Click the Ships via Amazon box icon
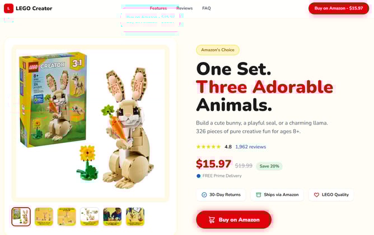This screenshot has width=374, height=235. 258,195
